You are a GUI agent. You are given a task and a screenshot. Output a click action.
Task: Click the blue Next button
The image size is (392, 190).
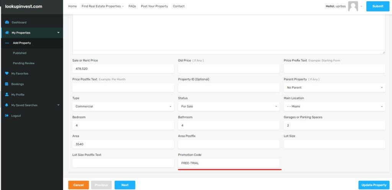(x=125, y=185)
